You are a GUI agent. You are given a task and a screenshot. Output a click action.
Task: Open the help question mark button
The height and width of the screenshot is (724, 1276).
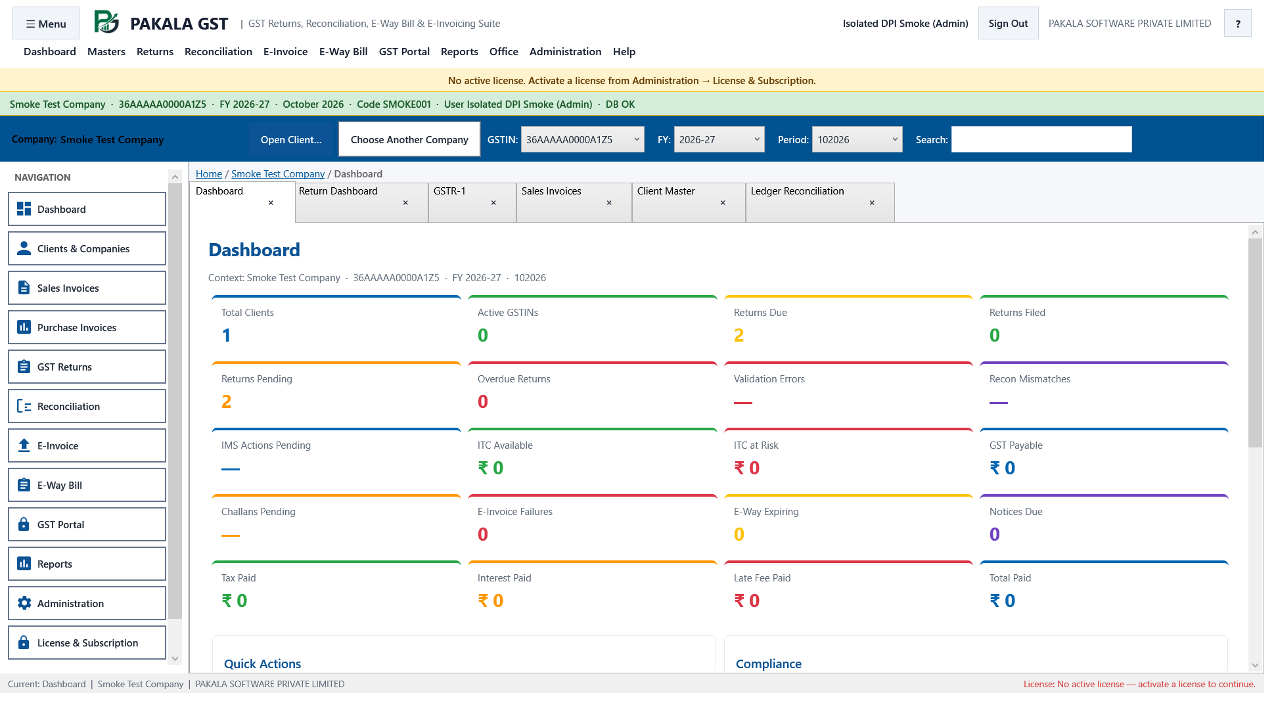click(x=1238, y=24)
